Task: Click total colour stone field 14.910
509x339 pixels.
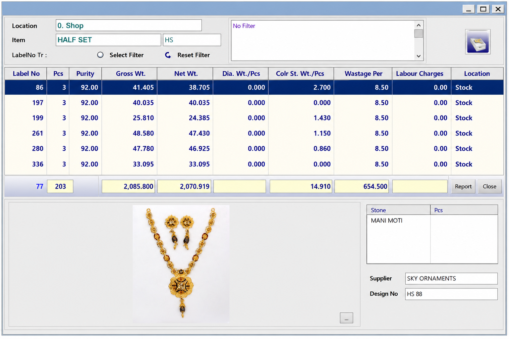Action: tap(301, 186)
